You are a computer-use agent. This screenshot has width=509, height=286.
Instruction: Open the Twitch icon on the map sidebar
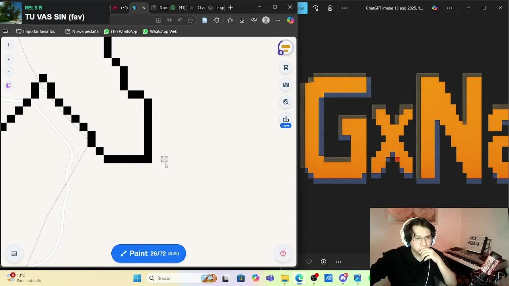click(9, 85)
